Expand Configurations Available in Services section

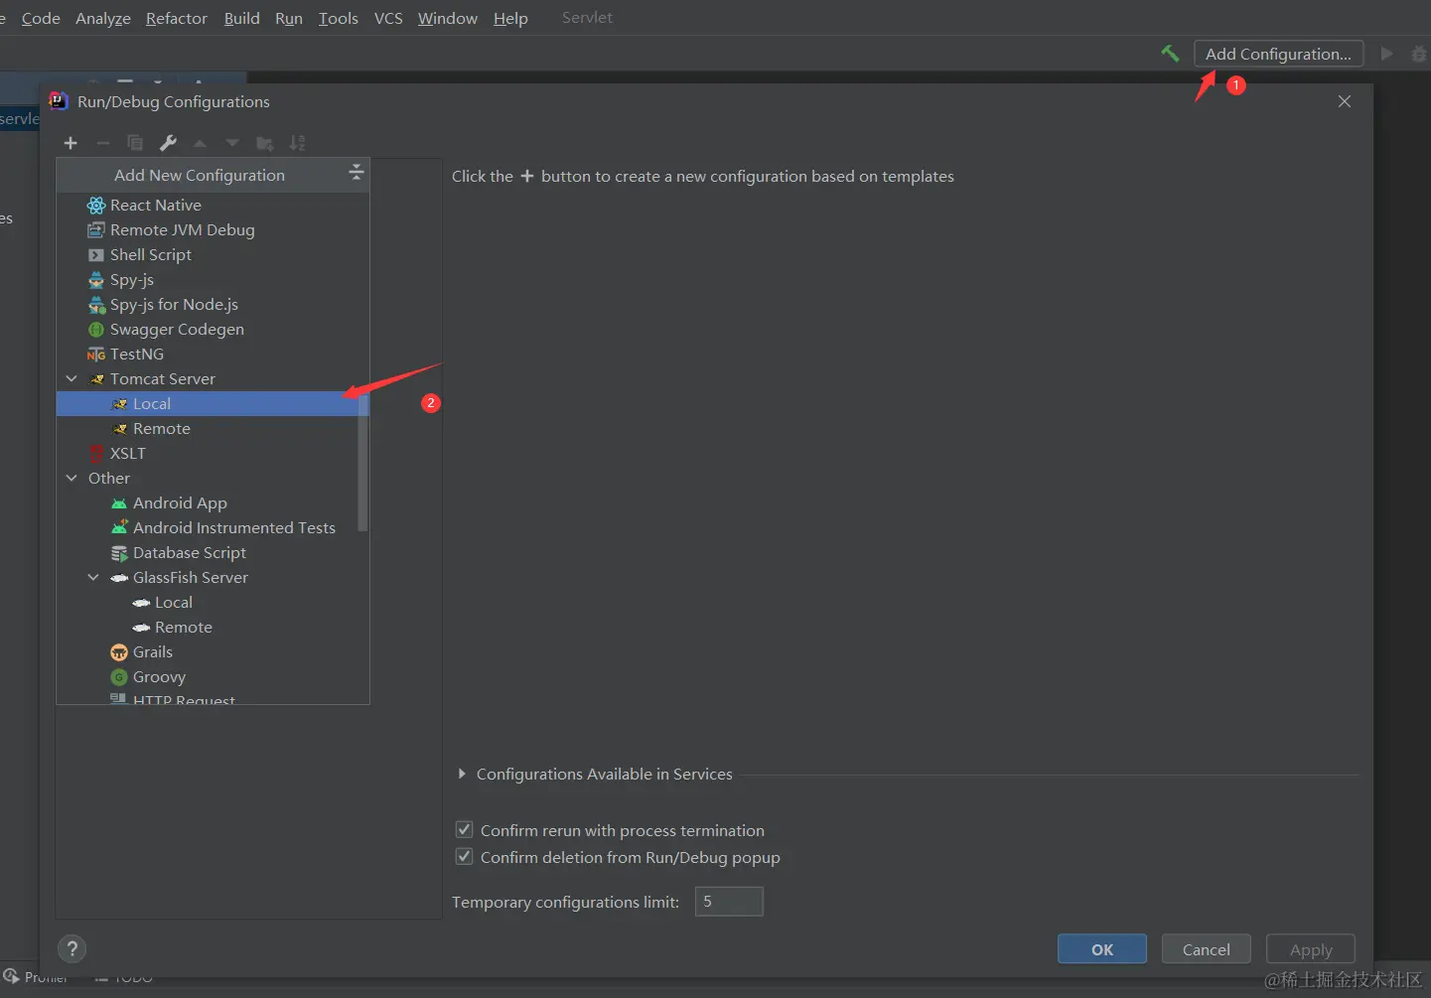pos(462,774)
